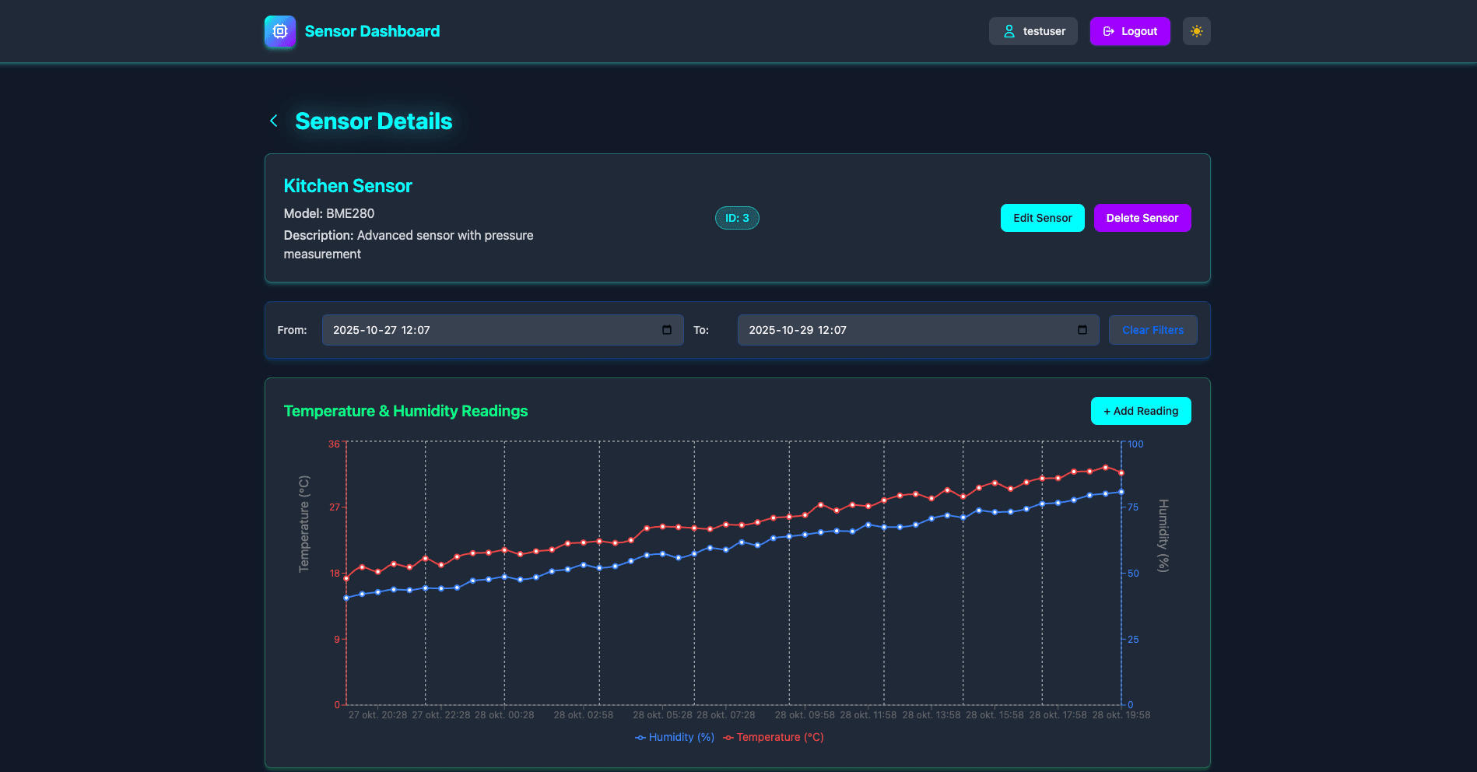Click the Logout button

tap(1130, 31)
